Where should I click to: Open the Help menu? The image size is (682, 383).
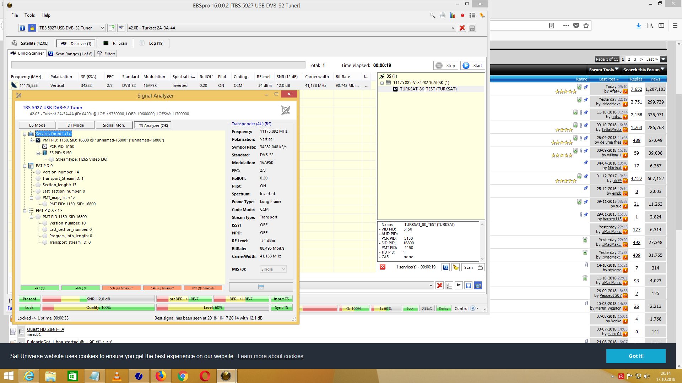pos(46,15)
